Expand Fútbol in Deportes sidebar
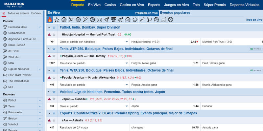 [x=40, y=101]
